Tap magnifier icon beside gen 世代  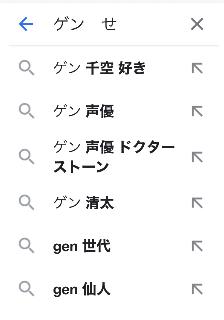(27, 246)
